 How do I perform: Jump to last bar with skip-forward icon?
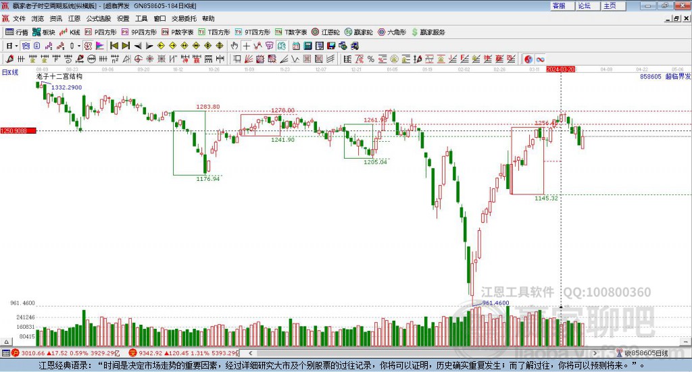coord(126,46)
